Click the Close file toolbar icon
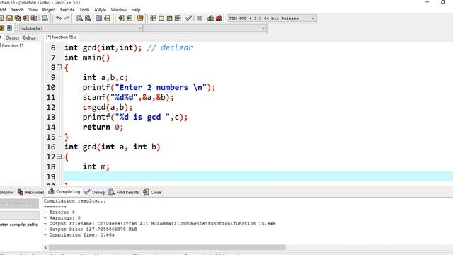The image size is (453, 255). (x=25, y=18)
